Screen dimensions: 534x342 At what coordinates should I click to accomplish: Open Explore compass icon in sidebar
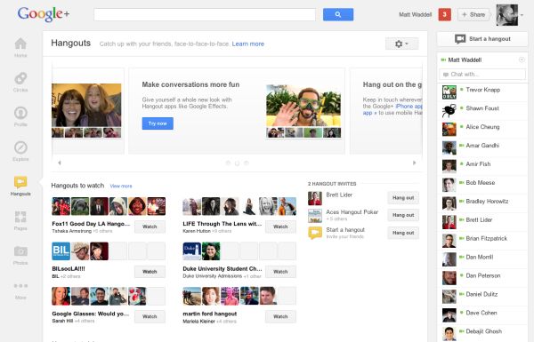20,147
